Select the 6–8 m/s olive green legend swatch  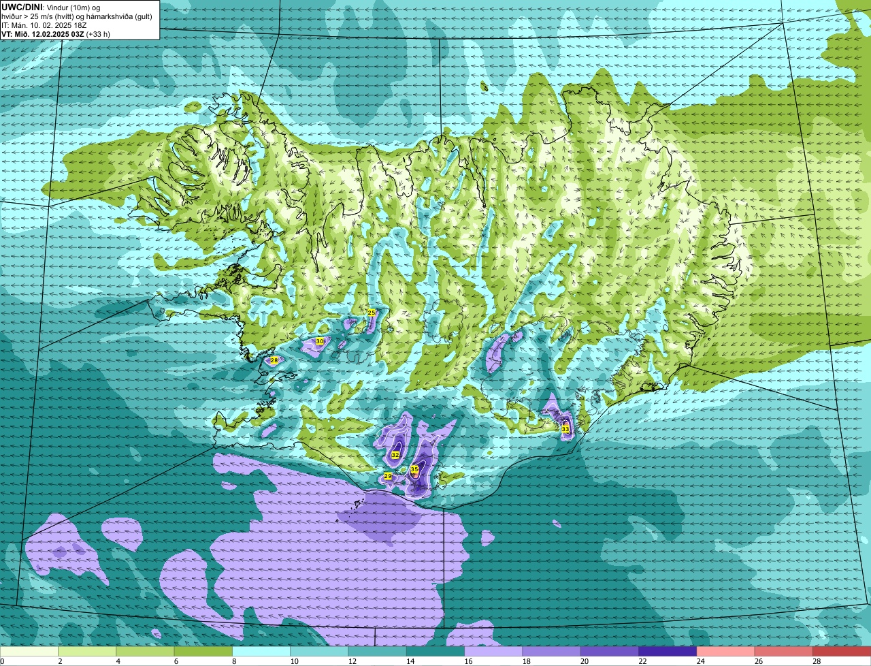click(x=203, y=651)
